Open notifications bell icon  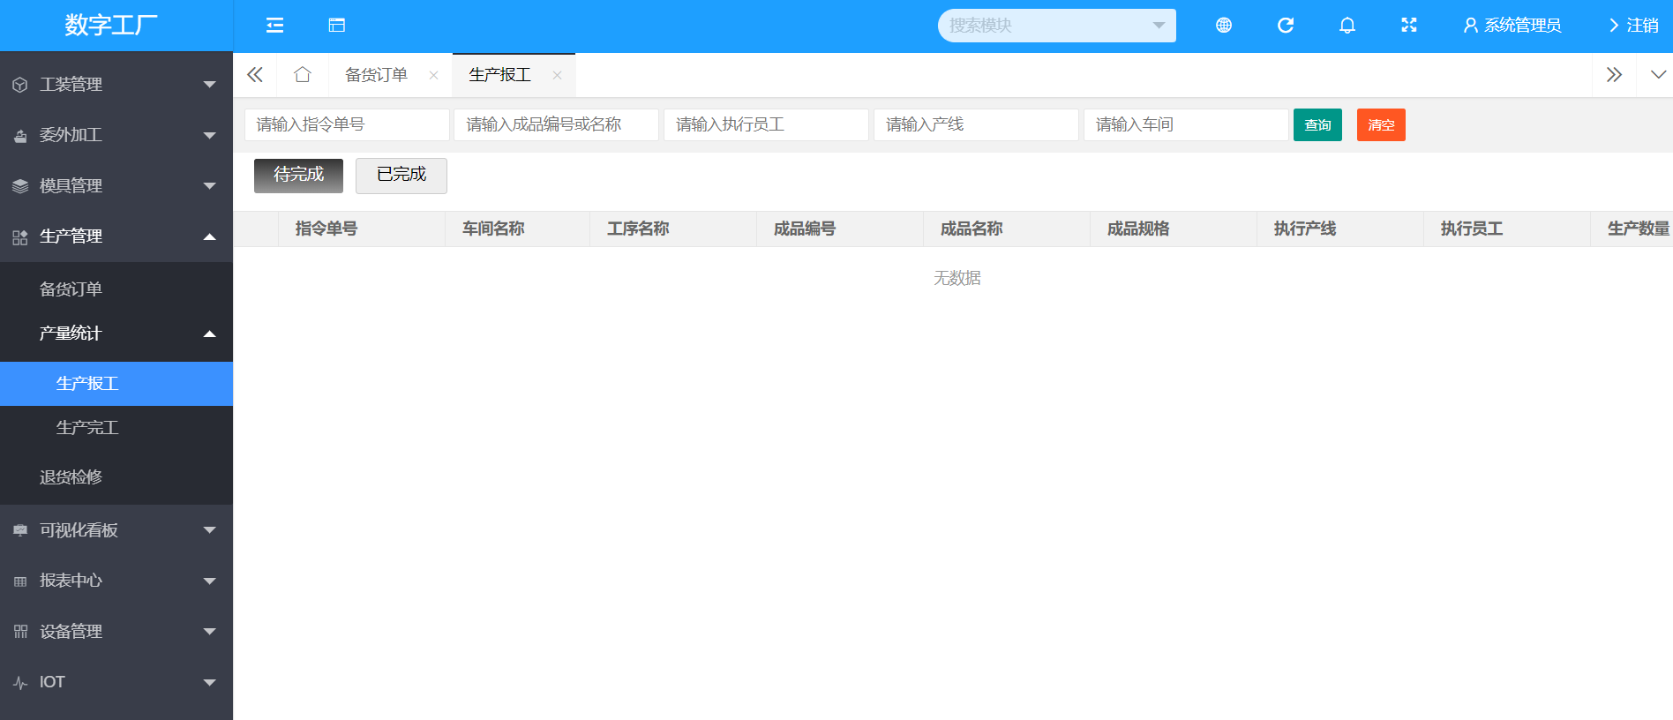1347,26
